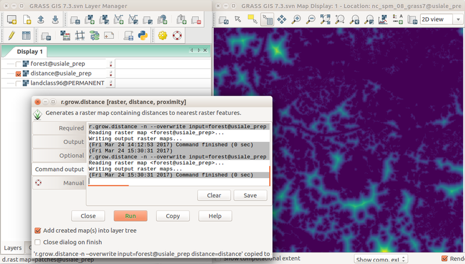Open the Manual tab

click(x=59, y=183)
